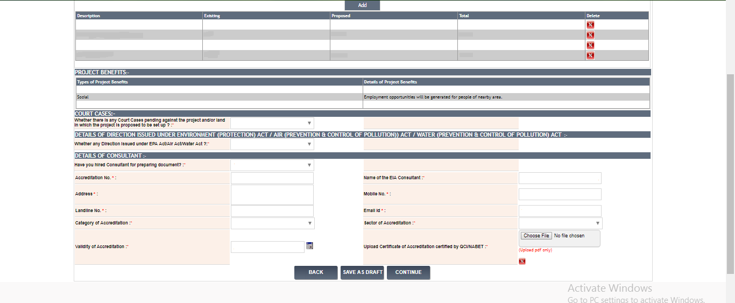Open the hired Consultant dropdown
735x303 pixels.
(272, 165)
